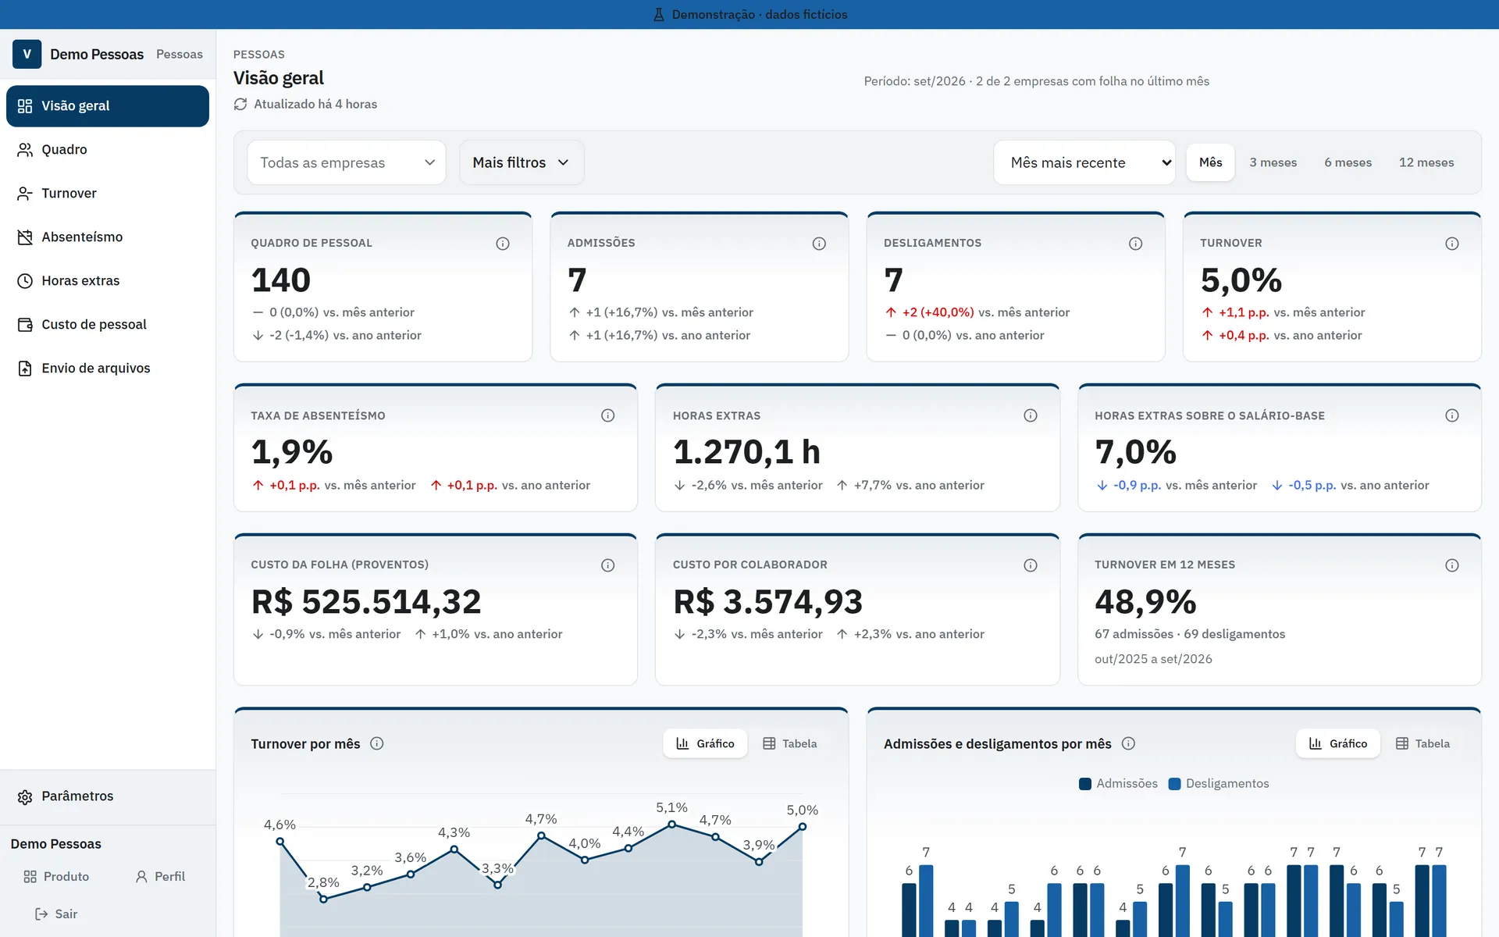Select the 12 meses period option
This screenshot has height=937, width=1499.
pyautogui.click(x=1426, y=162)
